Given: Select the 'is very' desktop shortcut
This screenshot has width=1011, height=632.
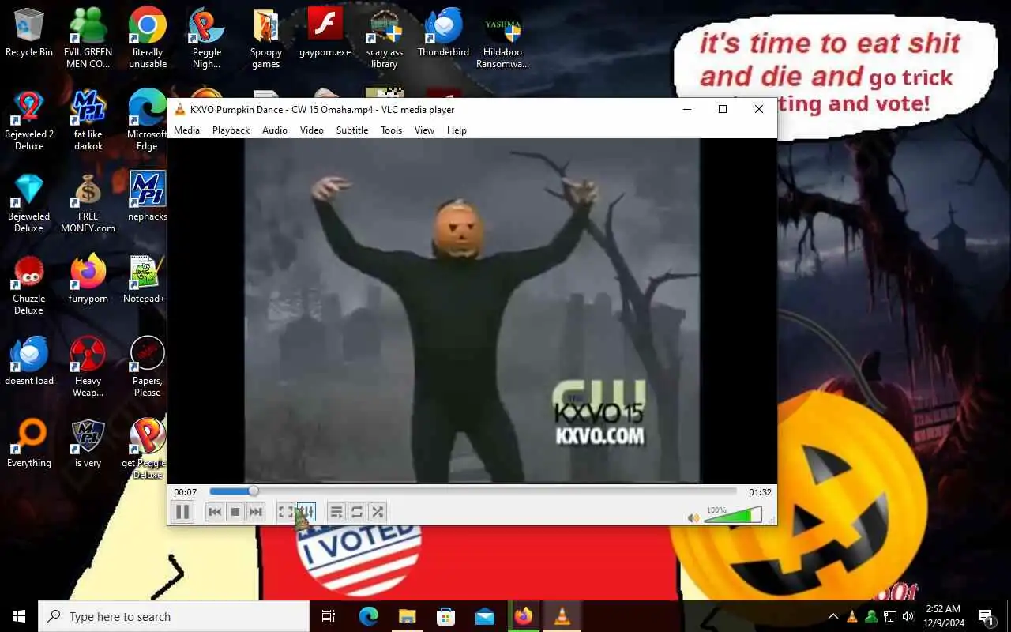Looking at the screenshot, I should [x=88, y=443].
